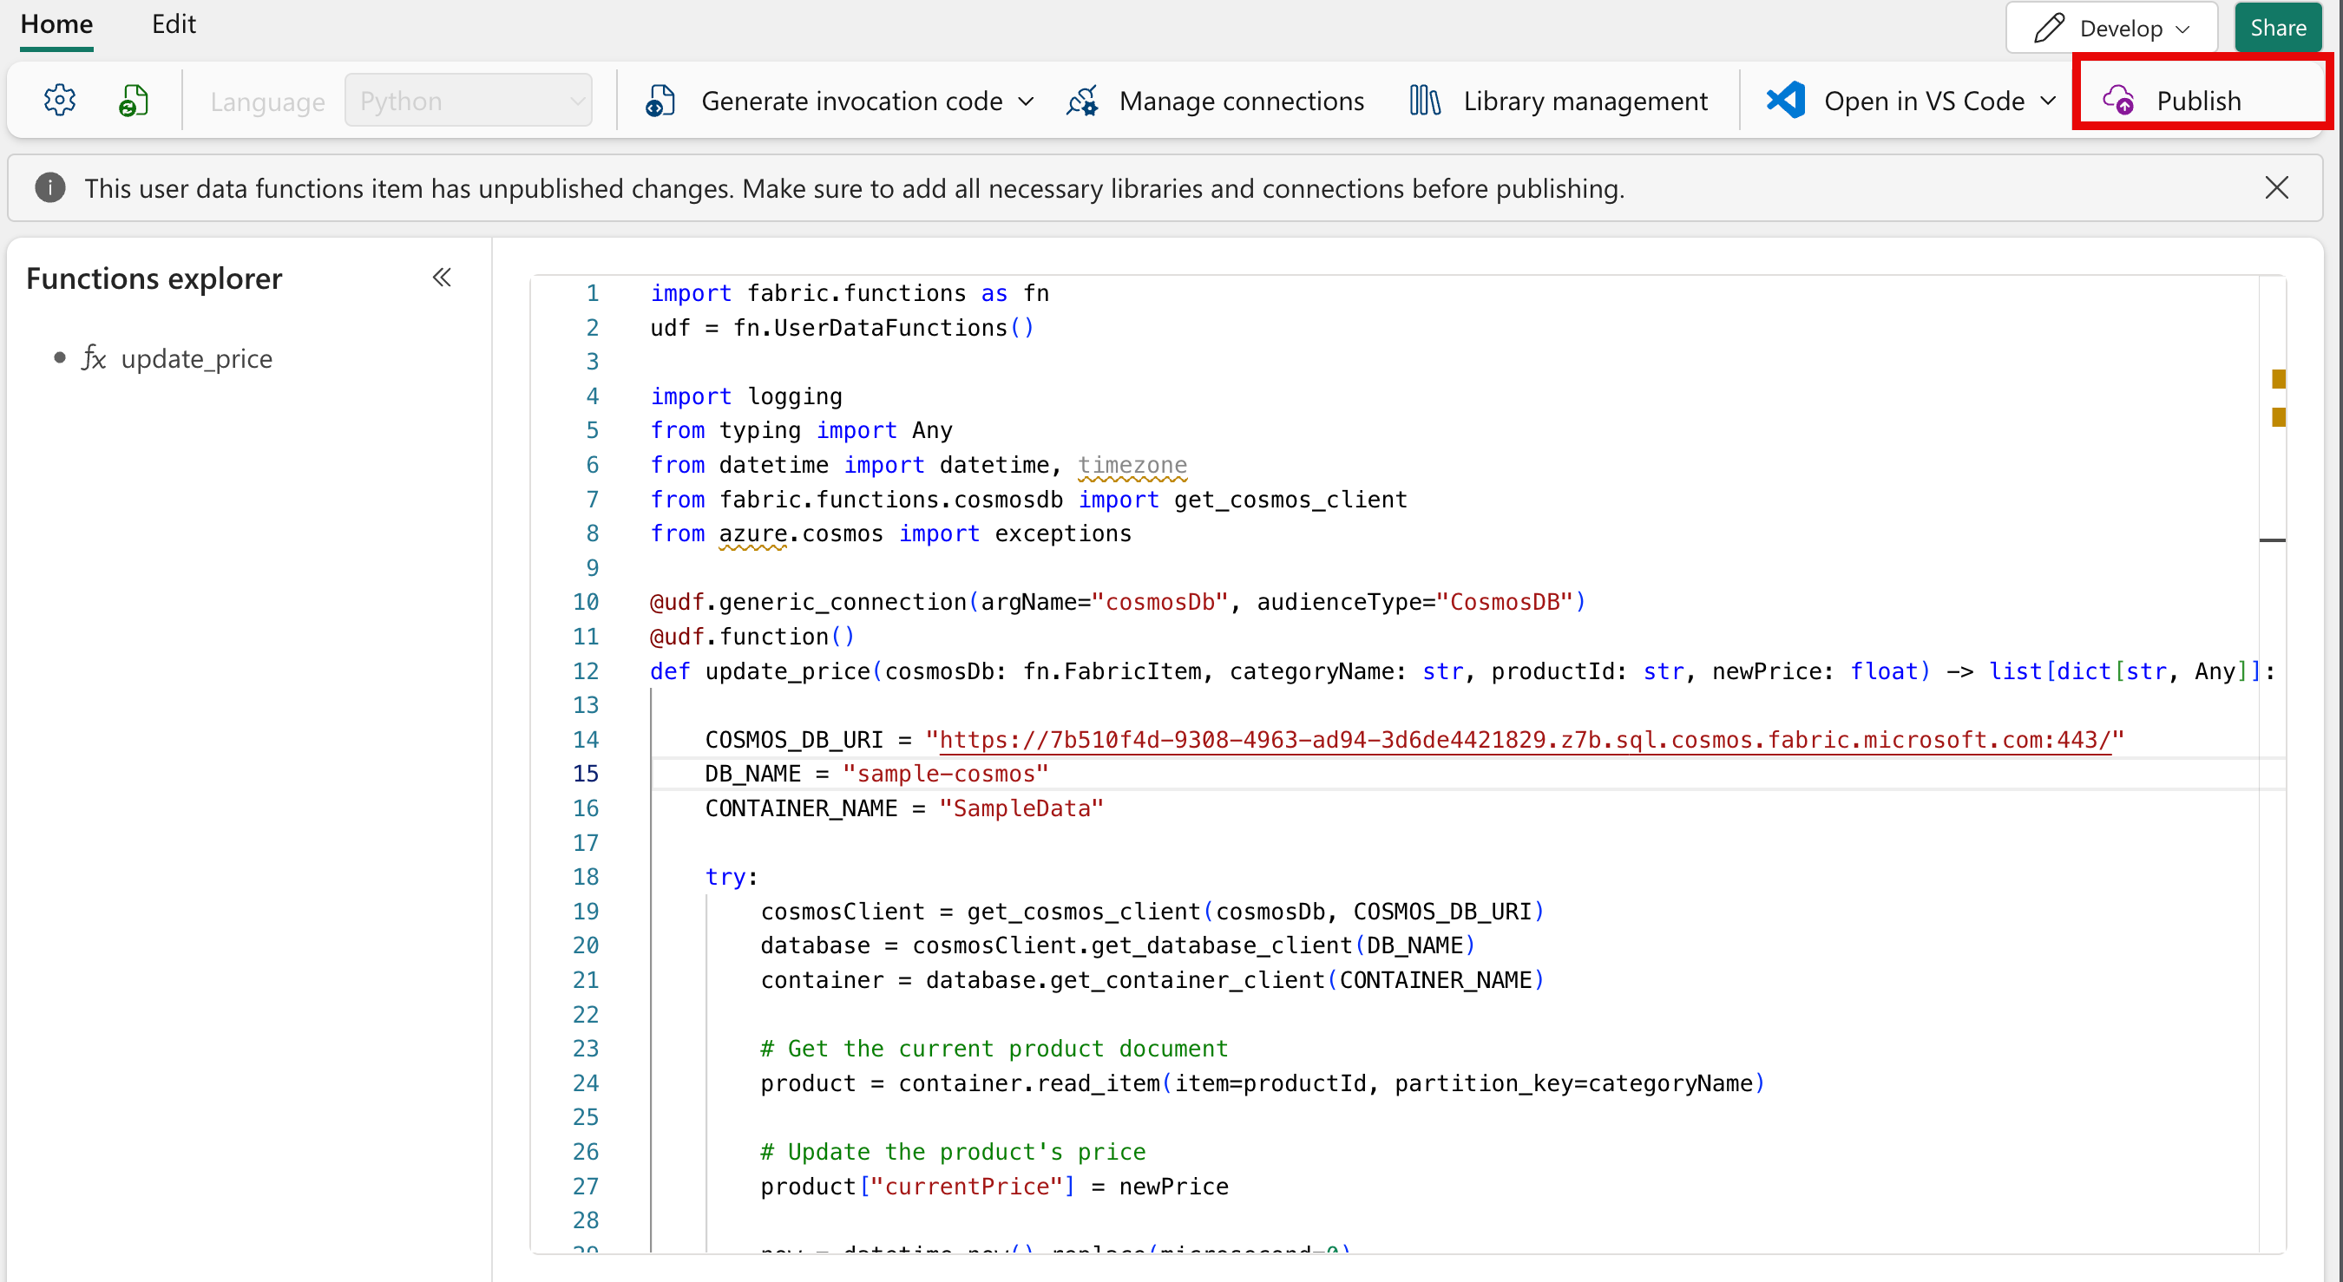
Task: Click the Functions explorer heading
Action: 154,278
